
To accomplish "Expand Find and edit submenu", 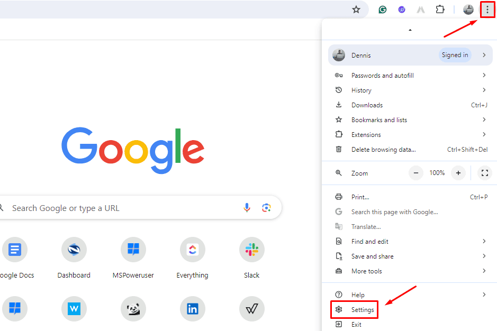I will point(410,241).
